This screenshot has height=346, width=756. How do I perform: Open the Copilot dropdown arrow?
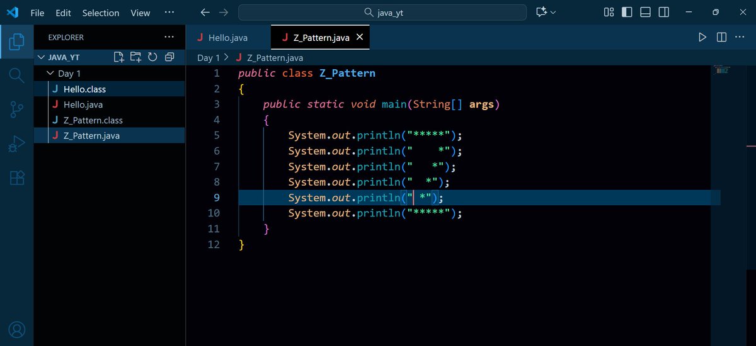pos(553,13)
